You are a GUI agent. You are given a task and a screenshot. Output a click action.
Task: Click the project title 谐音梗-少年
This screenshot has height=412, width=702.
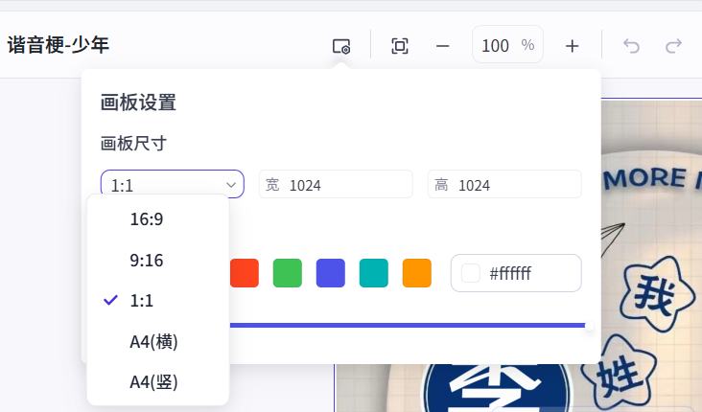coord(58,45)
